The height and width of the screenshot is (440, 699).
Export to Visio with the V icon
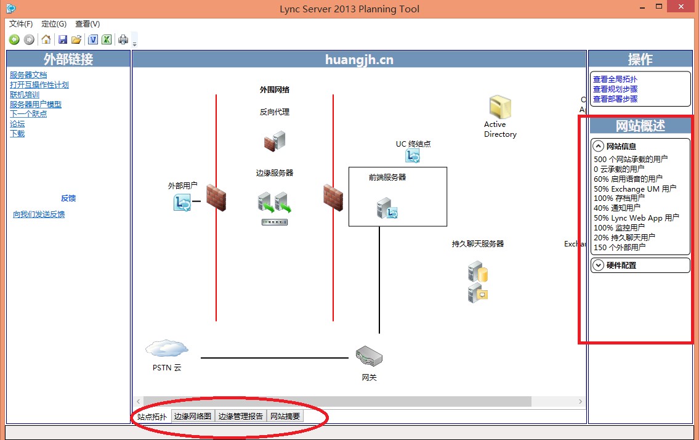point(93,39)
